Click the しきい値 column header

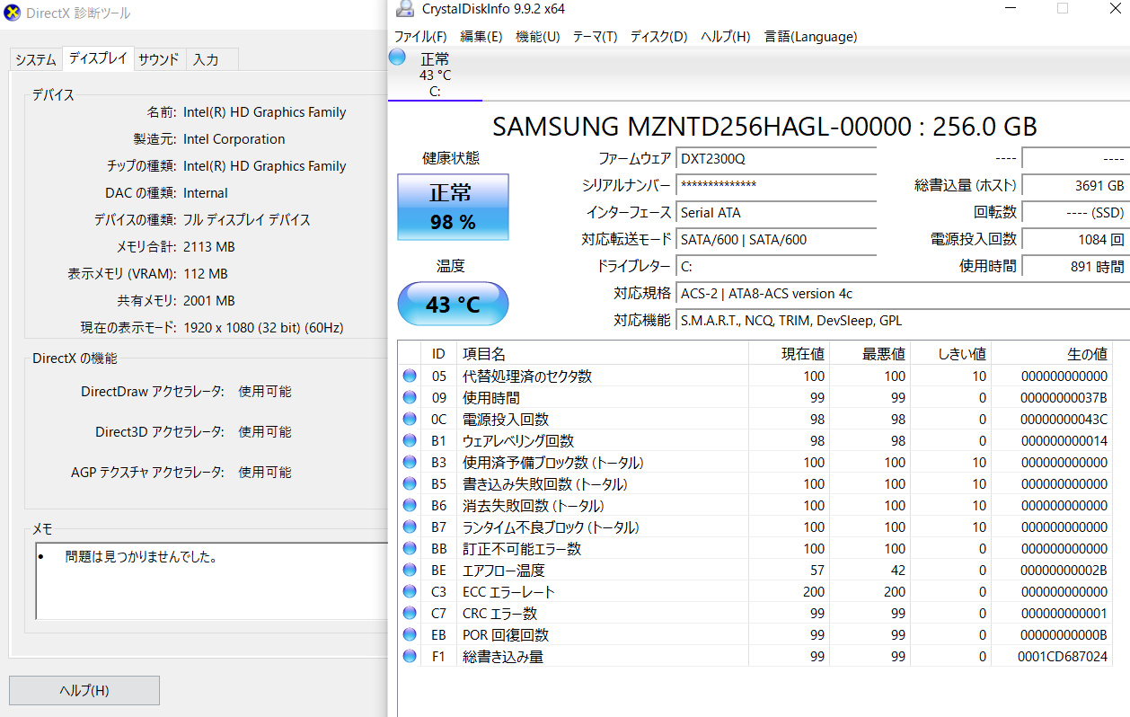[x=950, y=354]
